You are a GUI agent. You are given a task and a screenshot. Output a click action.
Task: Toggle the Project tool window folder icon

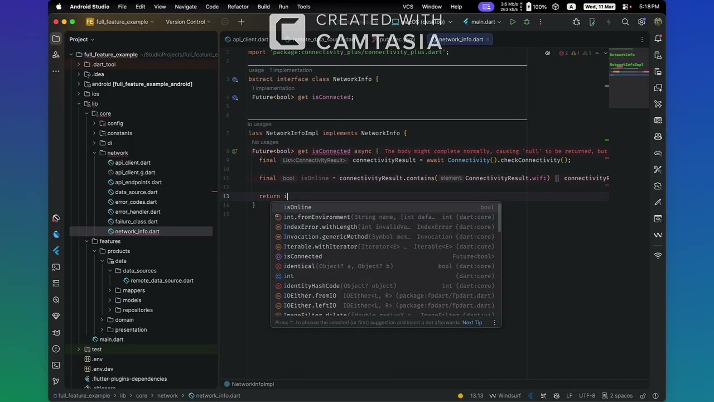(x=56, y=39)
